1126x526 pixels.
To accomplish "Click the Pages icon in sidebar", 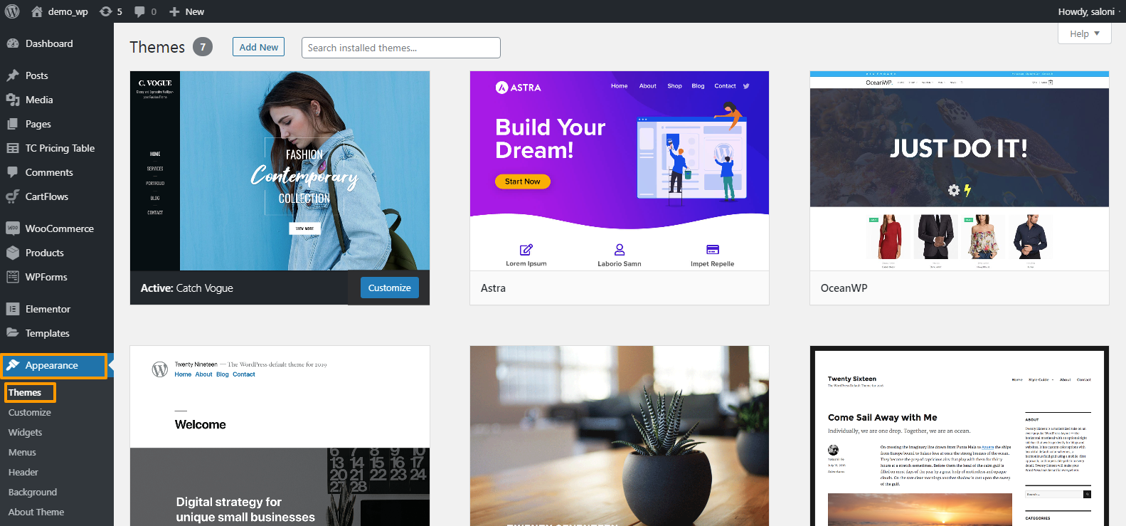I will [13, 124].
